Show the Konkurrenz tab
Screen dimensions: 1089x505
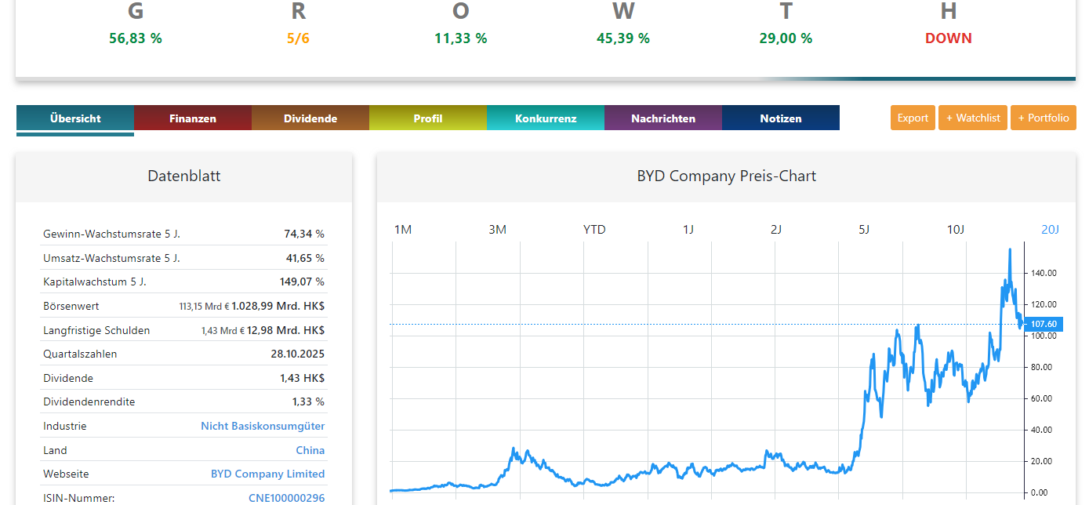coord(546,118)
